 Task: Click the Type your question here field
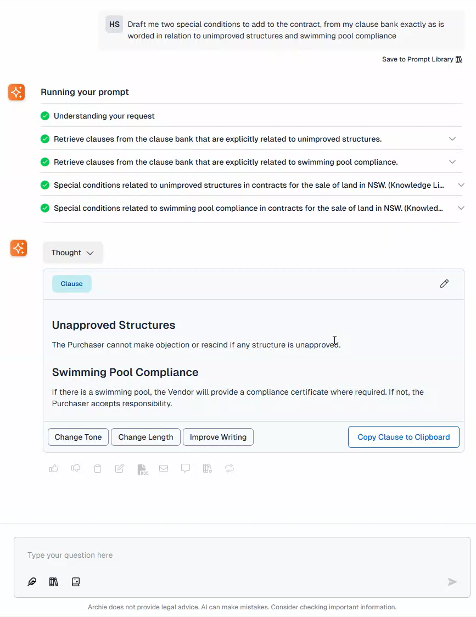pyautogui.click(x=242, y=555)
